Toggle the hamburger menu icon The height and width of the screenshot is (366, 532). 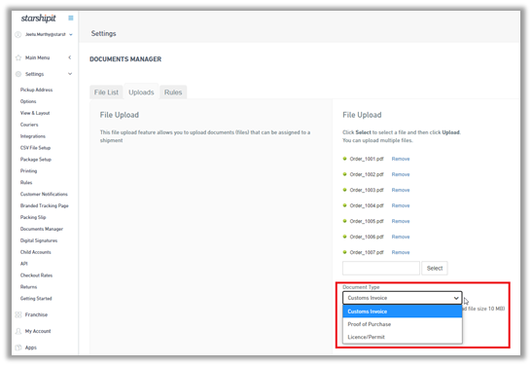click(x=71, y=18)
